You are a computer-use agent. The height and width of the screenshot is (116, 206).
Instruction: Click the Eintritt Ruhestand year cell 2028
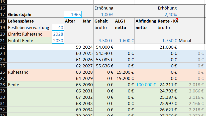coord(58,34)
